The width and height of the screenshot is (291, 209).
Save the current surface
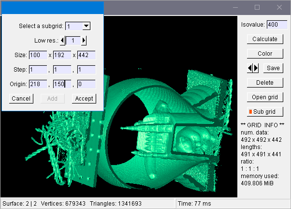[273, 68]
